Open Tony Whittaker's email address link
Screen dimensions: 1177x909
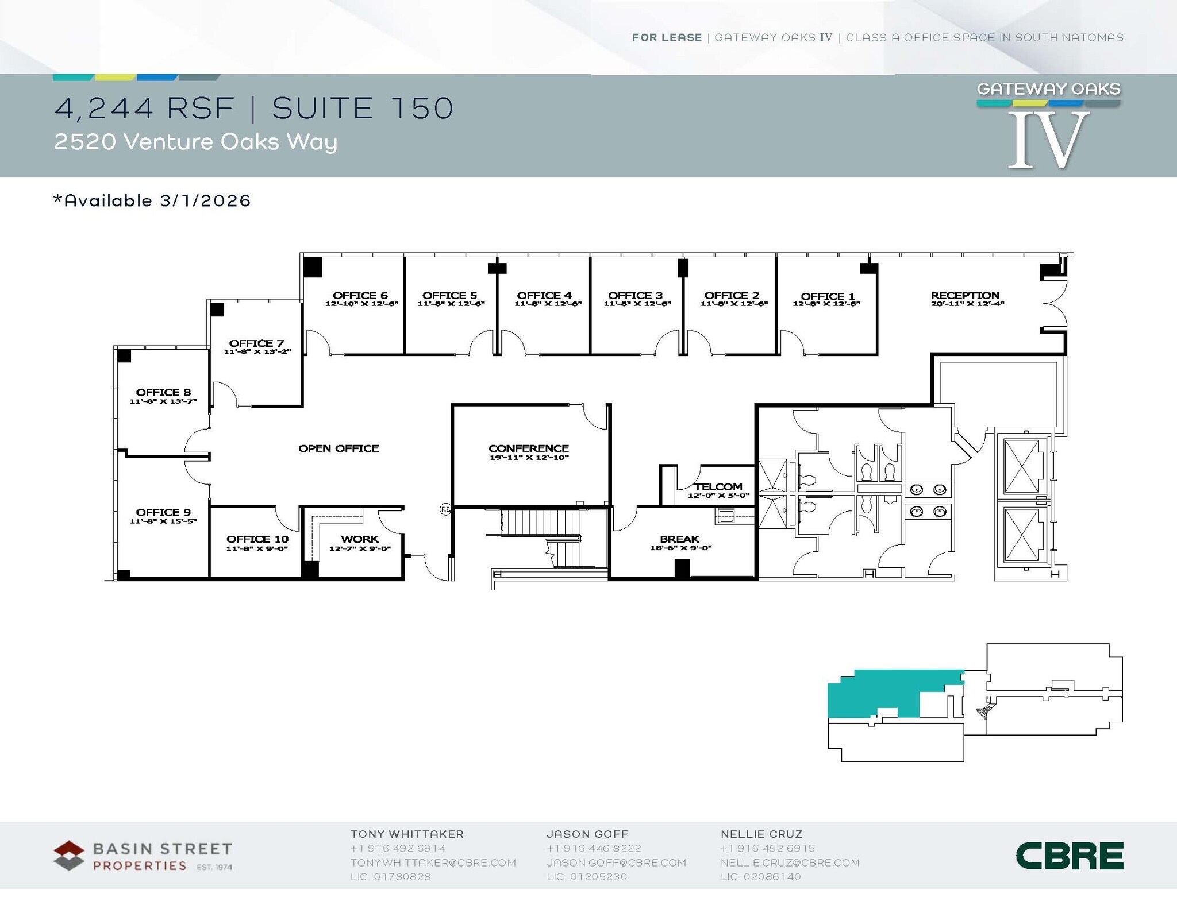(433, 862)
